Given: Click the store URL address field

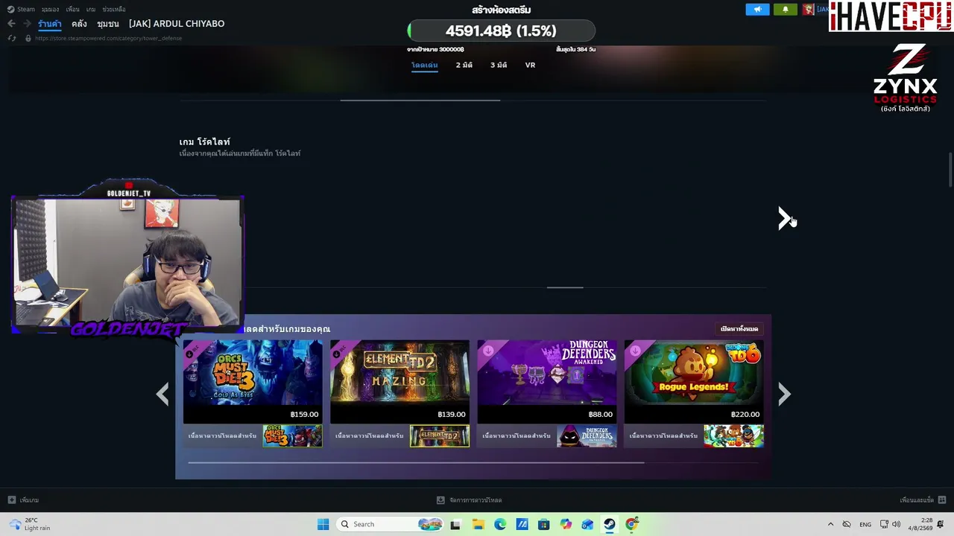Looking at the screenshot, I should pyautogui.click(x=108, y=38).
